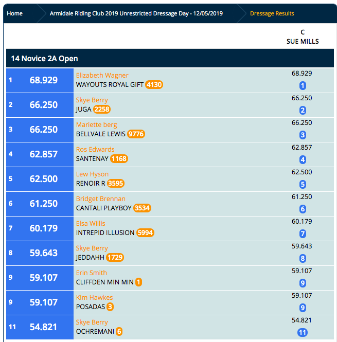
Task: Open rider Mariette berg
Action: [x=97, y=125]
